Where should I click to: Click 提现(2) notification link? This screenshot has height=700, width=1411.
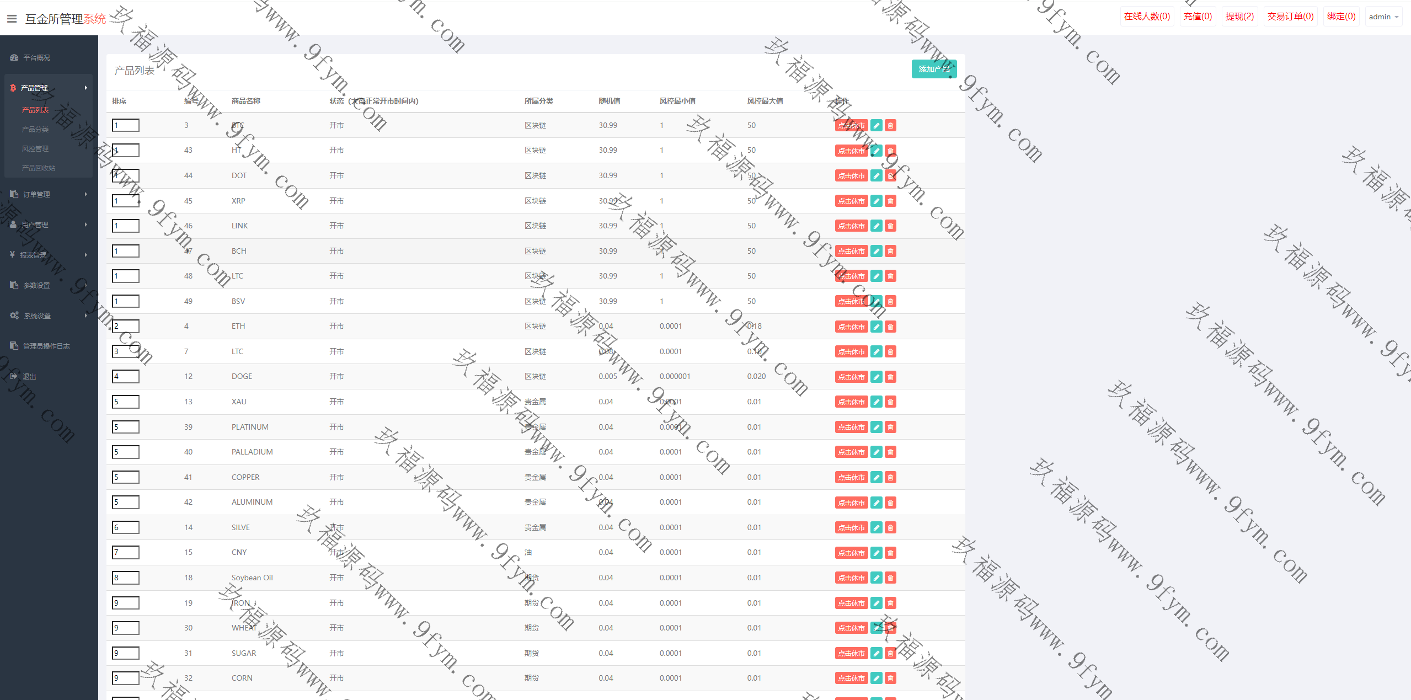pos(1239,17)
